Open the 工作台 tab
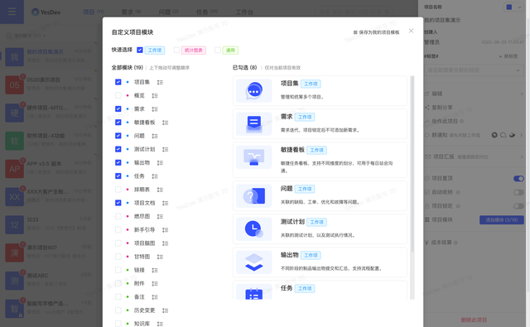530x327 pixels. tap(244, 12)
